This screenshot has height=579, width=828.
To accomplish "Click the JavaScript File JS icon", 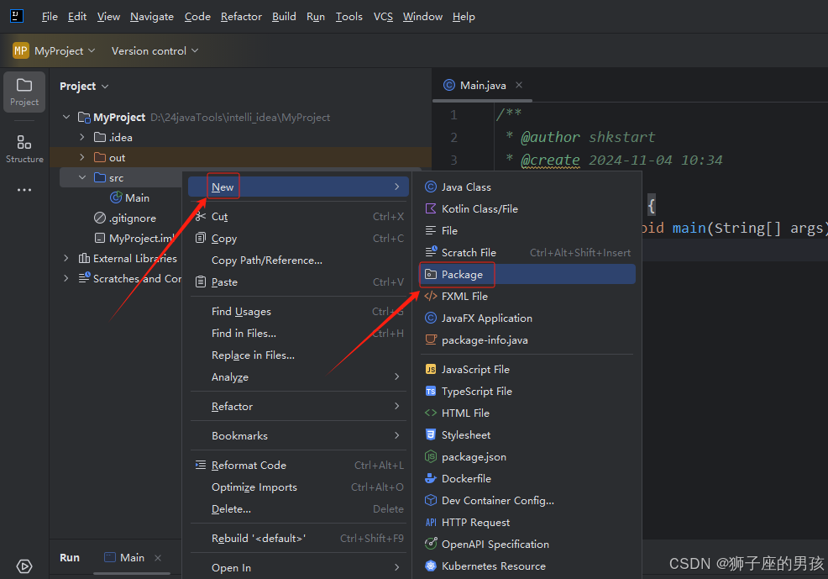I will (x=431, y=369).
